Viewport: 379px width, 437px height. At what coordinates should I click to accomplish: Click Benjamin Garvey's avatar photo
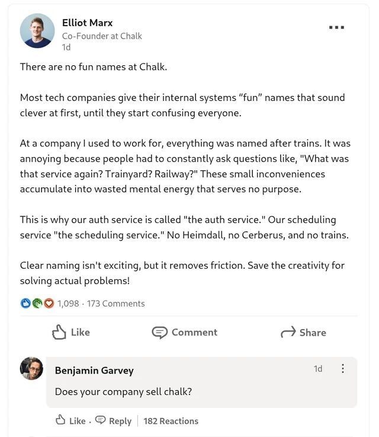coord(32,369)
